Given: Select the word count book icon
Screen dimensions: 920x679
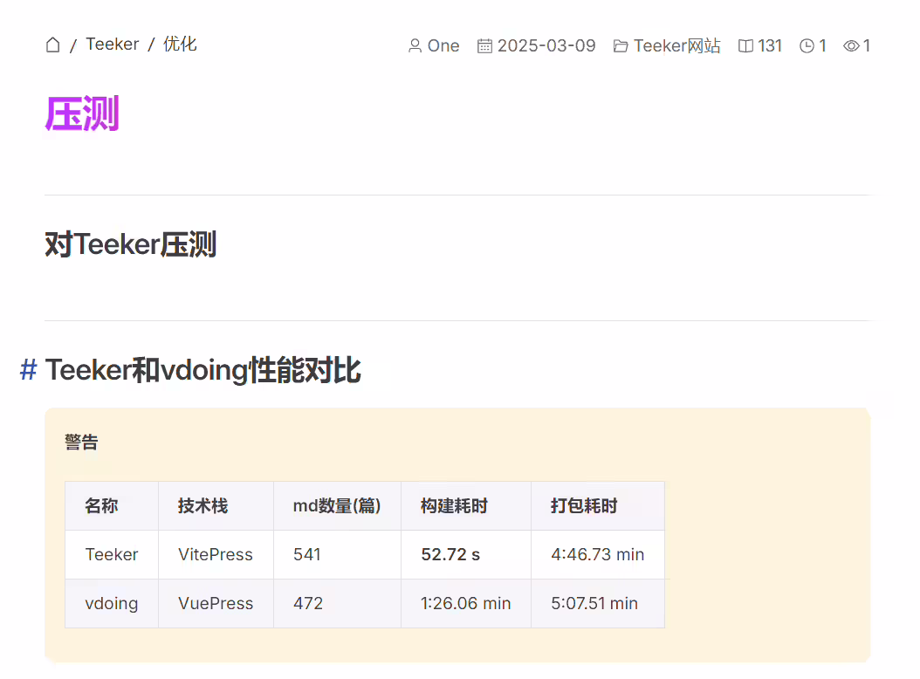Looking at the screenshot, I should (x=745, y=45).
